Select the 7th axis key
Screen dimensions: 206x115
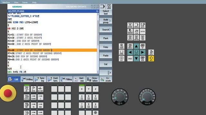[82, 105]
